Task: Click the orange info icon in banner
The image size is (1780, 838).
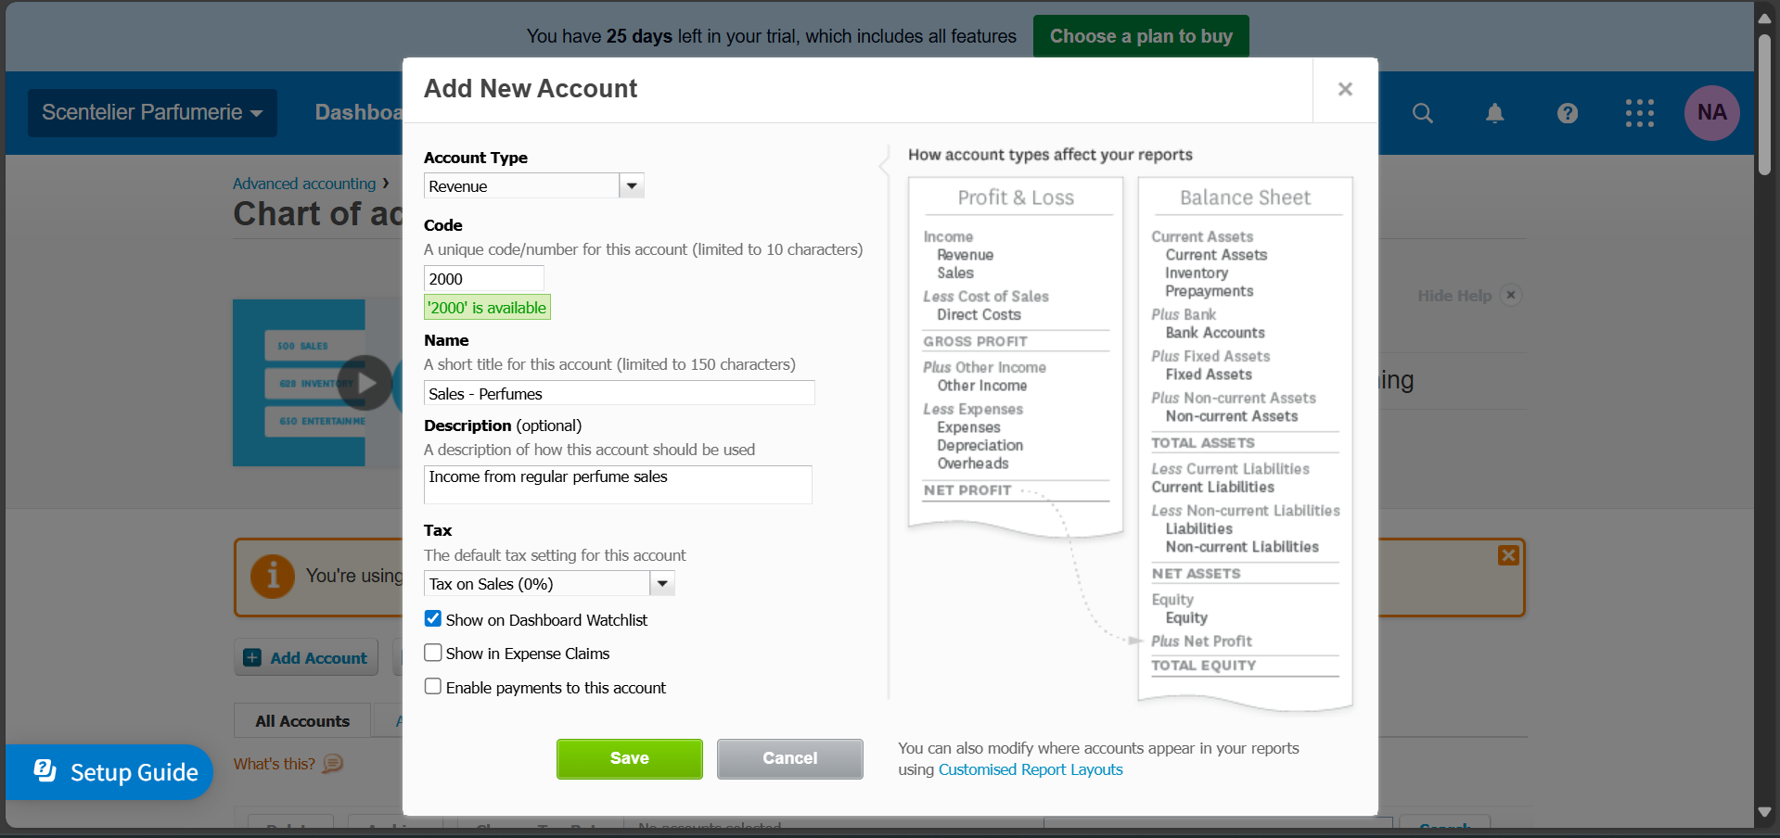Action: [273, 577]
